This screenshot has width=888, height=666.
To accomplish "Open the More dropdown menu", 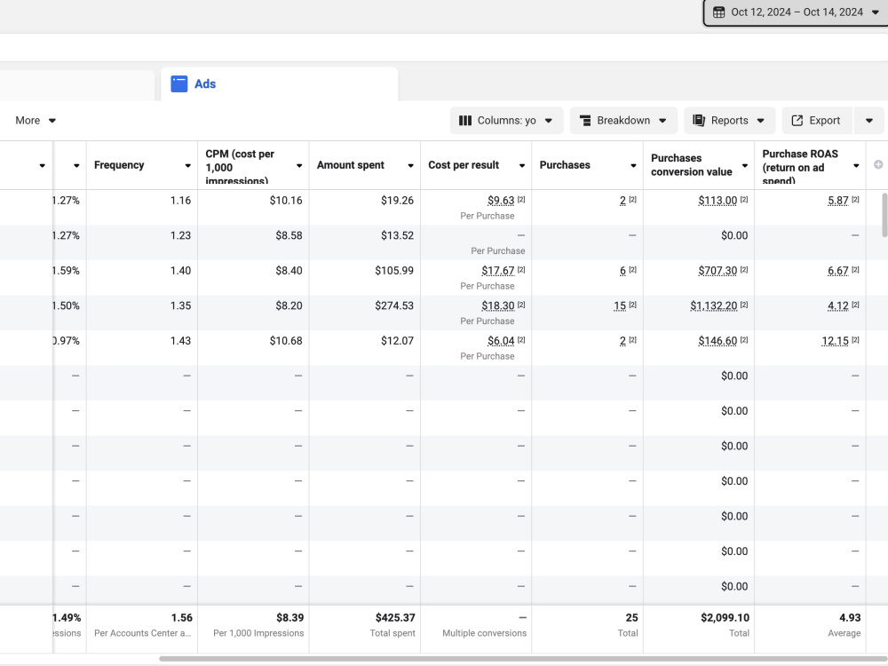I will pos(36,121).
